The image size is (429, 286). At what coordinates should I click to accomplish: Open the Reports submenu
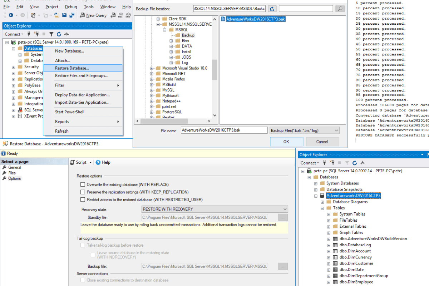click(x=83, y=122)
